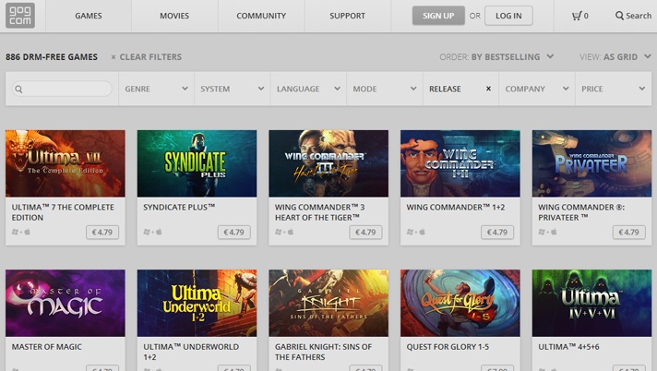657x371 pixels.
Task: Click the Sign Up button
Action: 438,16
